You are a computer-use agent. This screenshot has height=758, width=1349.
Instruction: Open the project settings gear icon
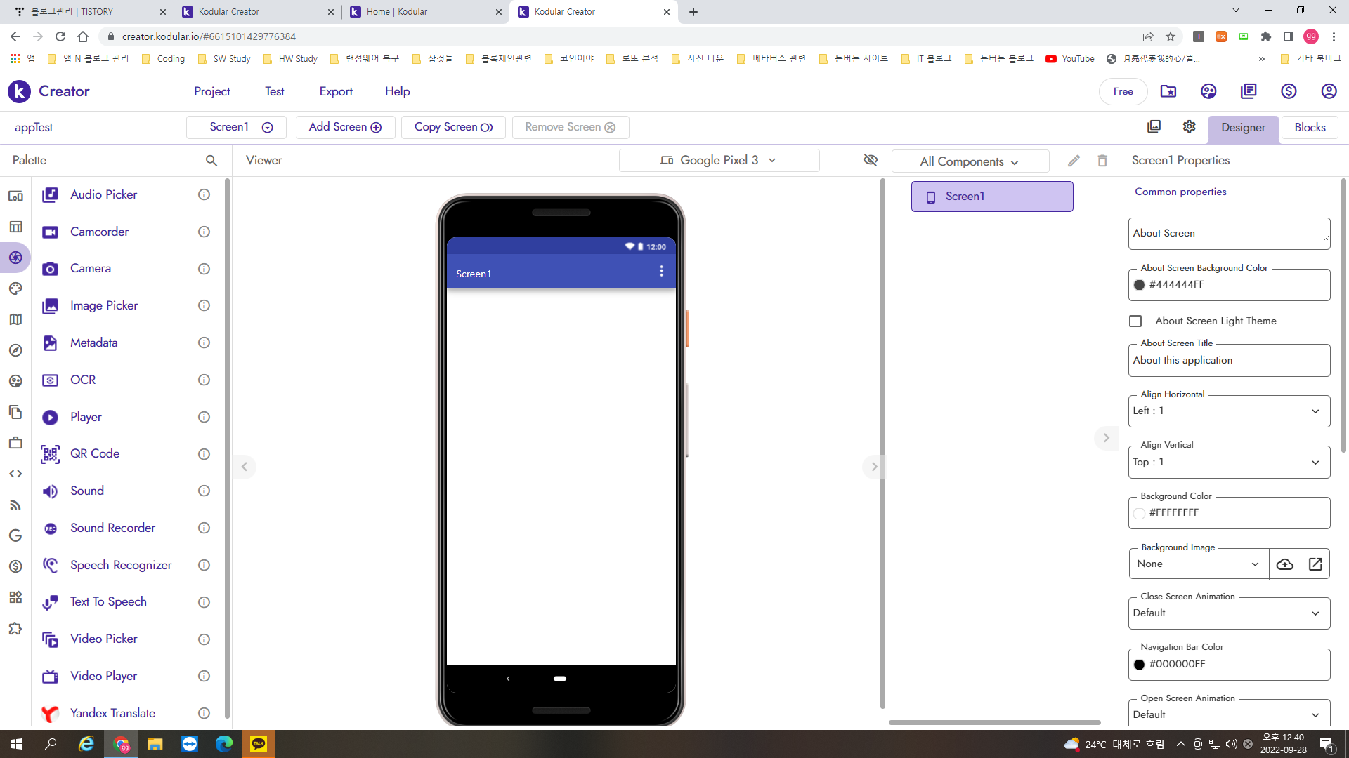click(x=1189, y=126)
